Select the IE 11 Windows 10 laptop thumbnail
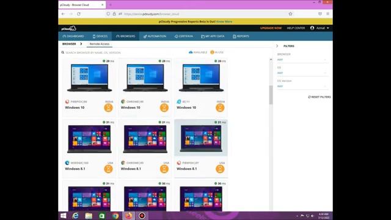 201,78
